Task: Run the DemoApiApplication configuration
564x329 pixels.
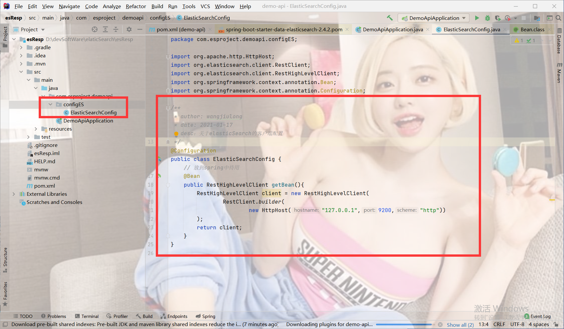Action: (x=477, y=18)
